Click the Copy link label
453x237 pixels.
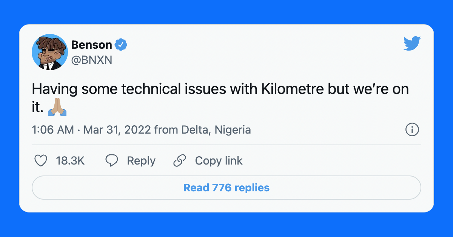point(219,161)
